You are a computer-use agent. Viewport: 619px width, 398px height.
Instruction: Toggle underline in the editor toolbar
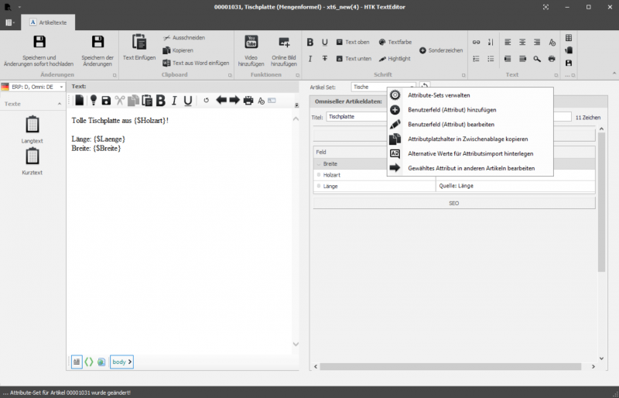pos(187,100)
